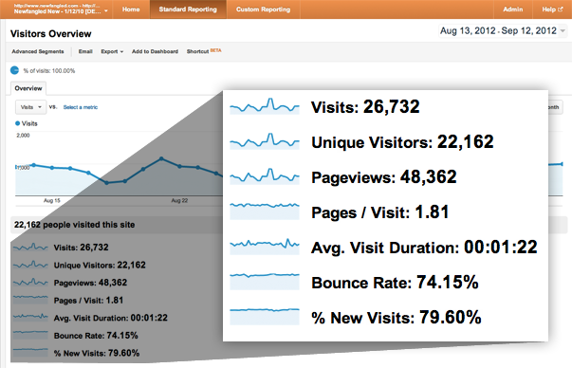Screen dimensions: 572x368
Task: Click the Email toolbar button
Action: 85,51
